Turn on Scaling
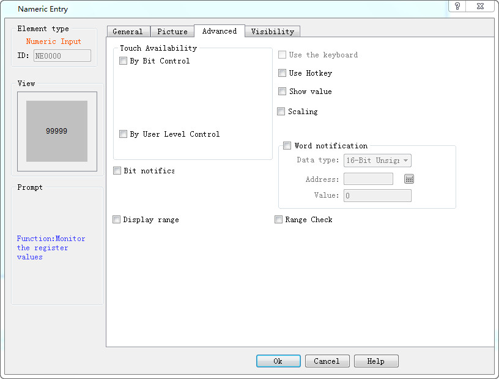The height and width of the screenshot is (379, 499). coord(281,111)
